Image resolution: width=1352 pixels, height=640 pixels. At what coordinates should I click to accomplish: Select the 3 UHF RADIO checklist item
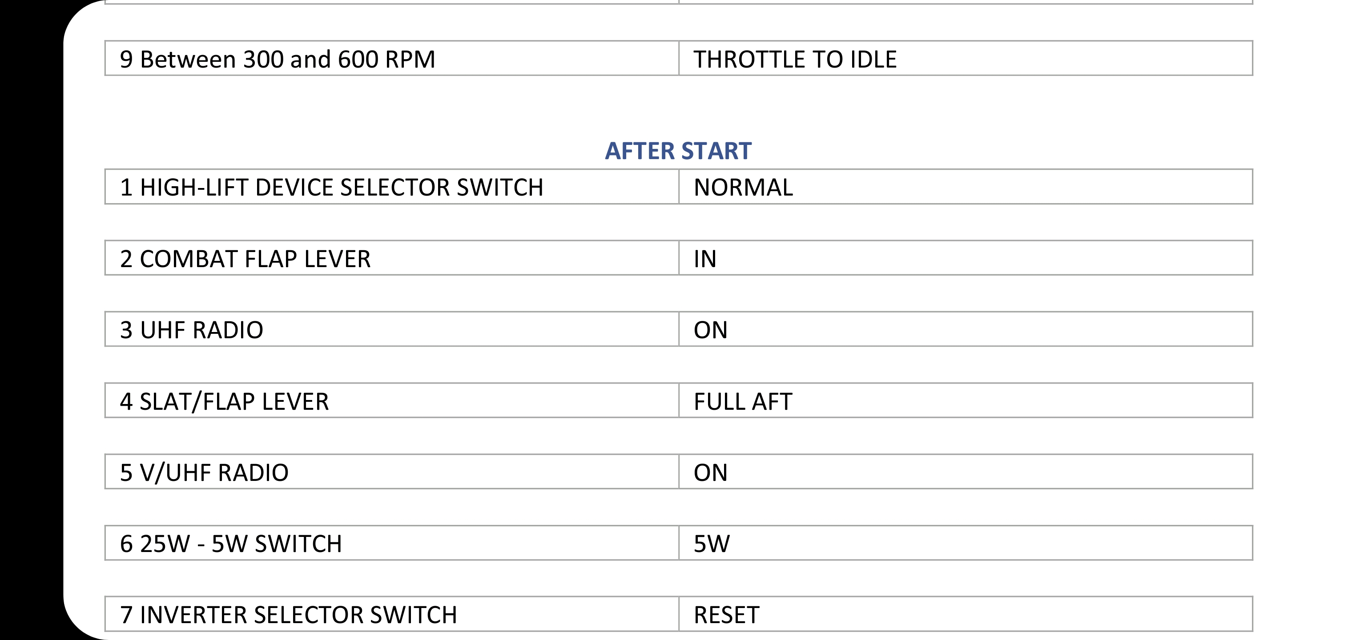pyautogui.click(x=391, y=329)
